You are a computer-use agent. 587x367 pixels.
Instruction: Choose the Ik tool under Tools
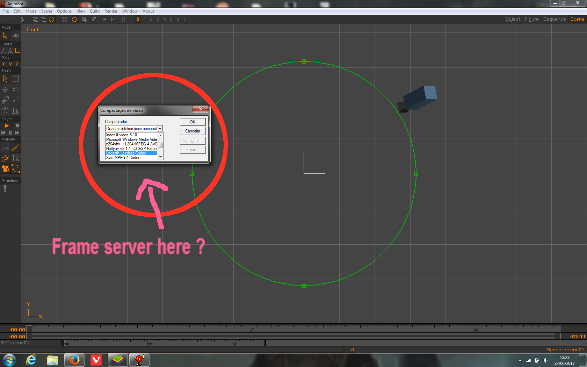tap(16, 111)
